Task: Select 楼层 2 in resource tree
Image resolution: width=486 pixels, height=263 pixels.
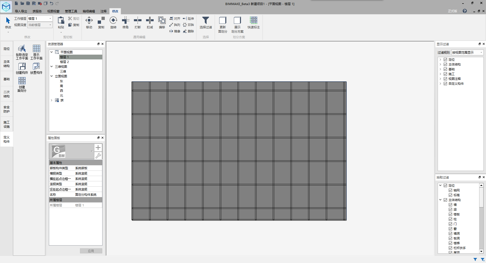Action: coord(64,62)
